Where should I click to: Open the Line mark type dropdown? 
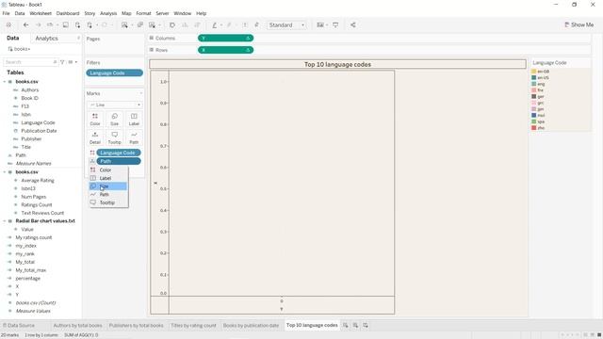(115, 105)
